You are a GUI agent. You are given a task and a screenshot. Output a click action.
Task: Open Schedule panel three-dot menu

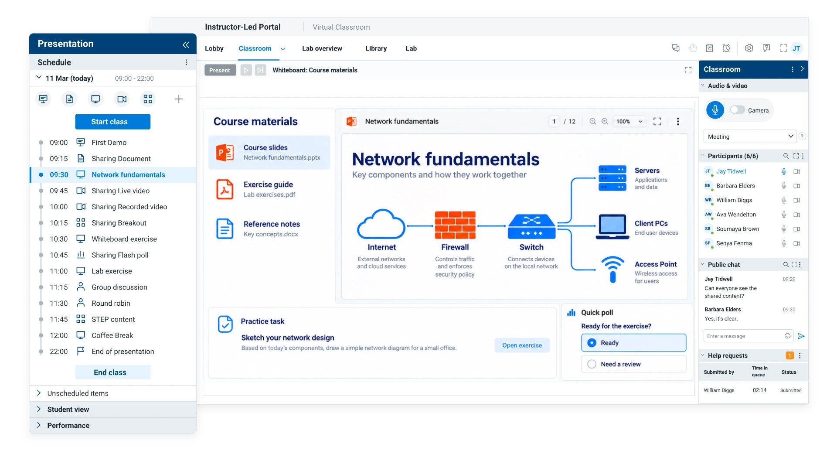coord(186,62)
